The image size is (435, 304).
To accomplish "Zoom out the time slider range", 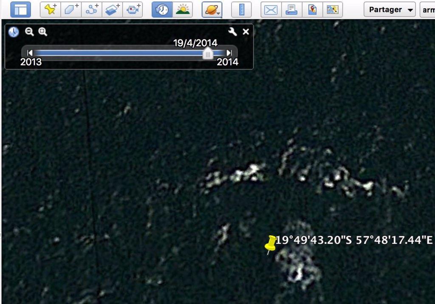I will point(29,32).
